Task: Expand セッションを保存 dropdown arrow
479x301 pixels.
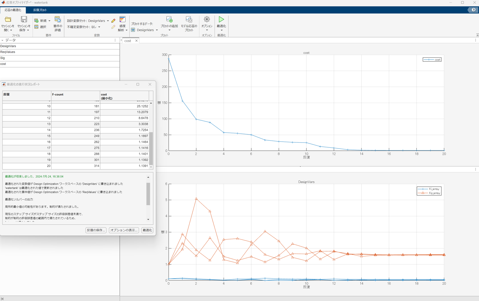Action: [x=28, y=30]
